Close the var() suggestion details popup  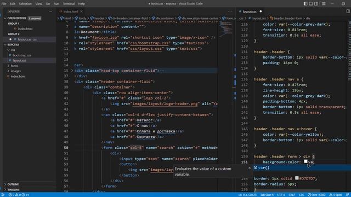point(250,168)
